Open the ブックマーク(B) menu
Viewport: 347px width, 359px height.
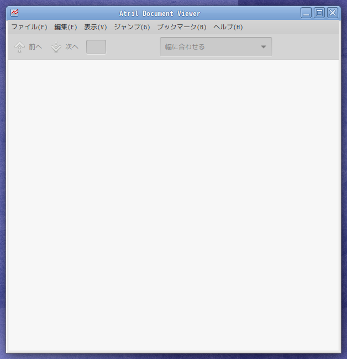pyautogui.click(x=182, y=27)
